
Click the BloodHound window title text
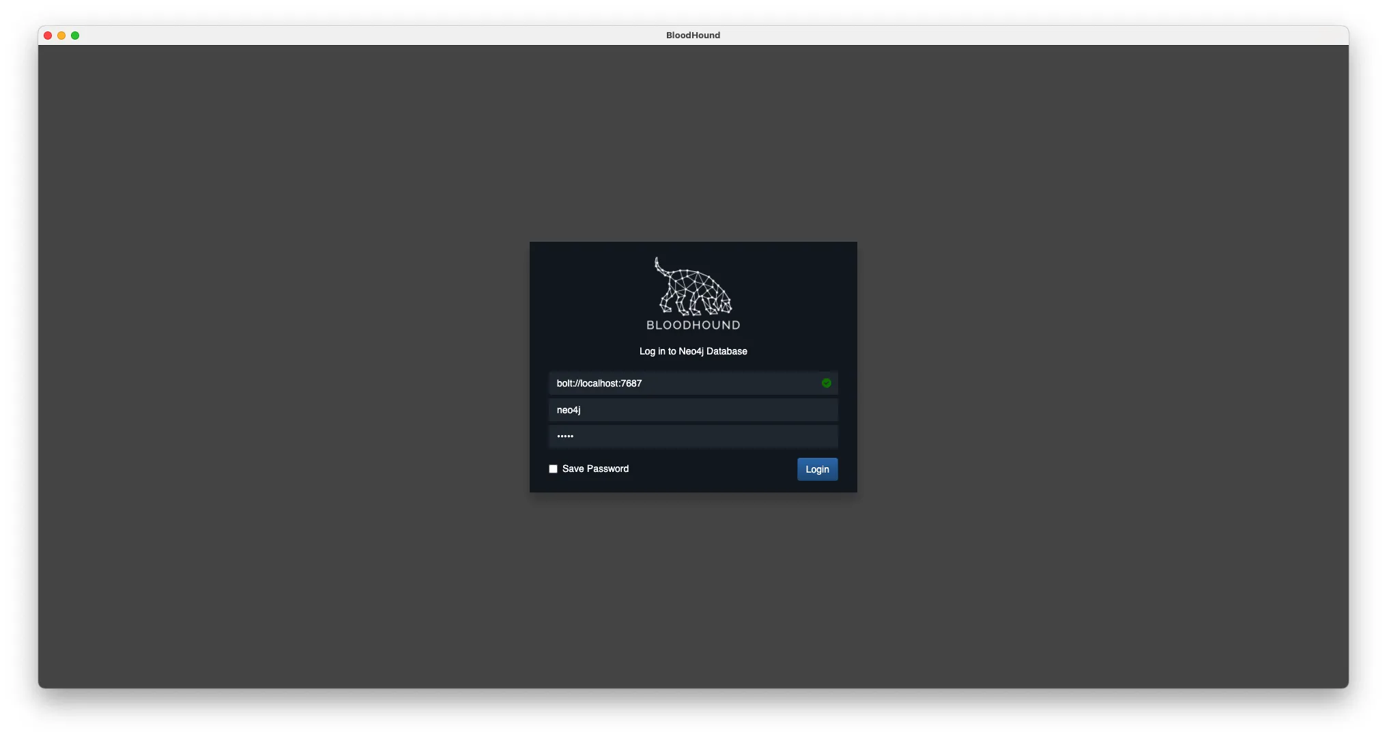click(693, 36)
